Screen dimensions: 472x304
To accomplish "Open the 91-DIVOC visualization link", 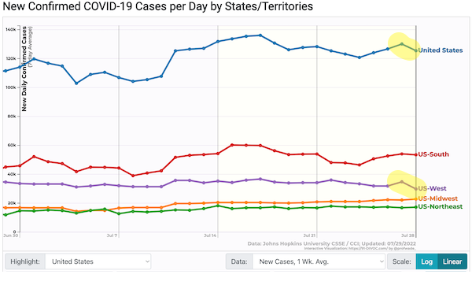I will coord(368,249).
